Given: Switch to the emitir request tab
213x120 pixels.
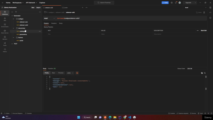Looking at the screenshot, I should pyautogui.click(x=66, y=8).
